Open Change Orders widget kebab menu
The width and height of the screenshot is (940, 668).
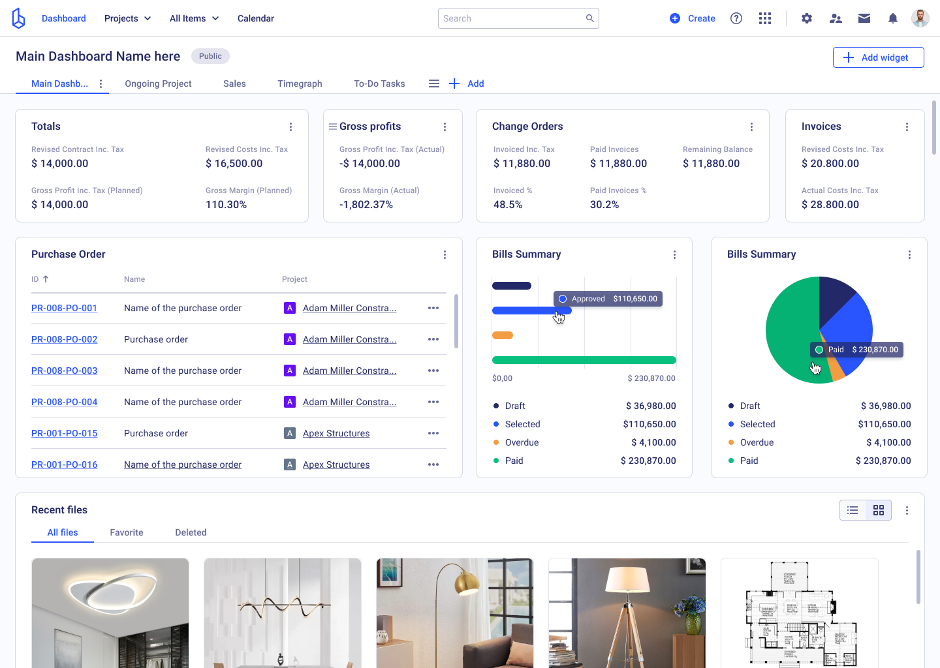point(751,127)
